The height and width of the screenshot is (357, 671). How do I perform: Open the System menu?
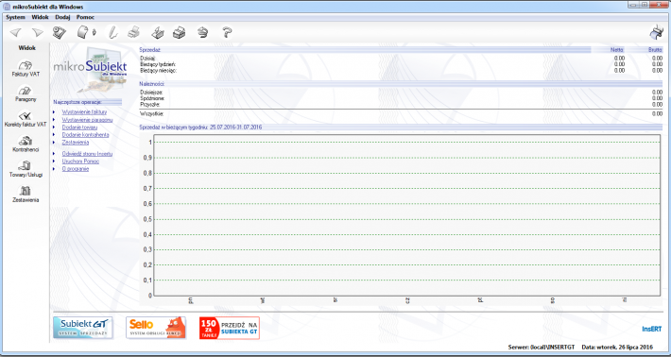pyautogui.click(x=15, y=18)
